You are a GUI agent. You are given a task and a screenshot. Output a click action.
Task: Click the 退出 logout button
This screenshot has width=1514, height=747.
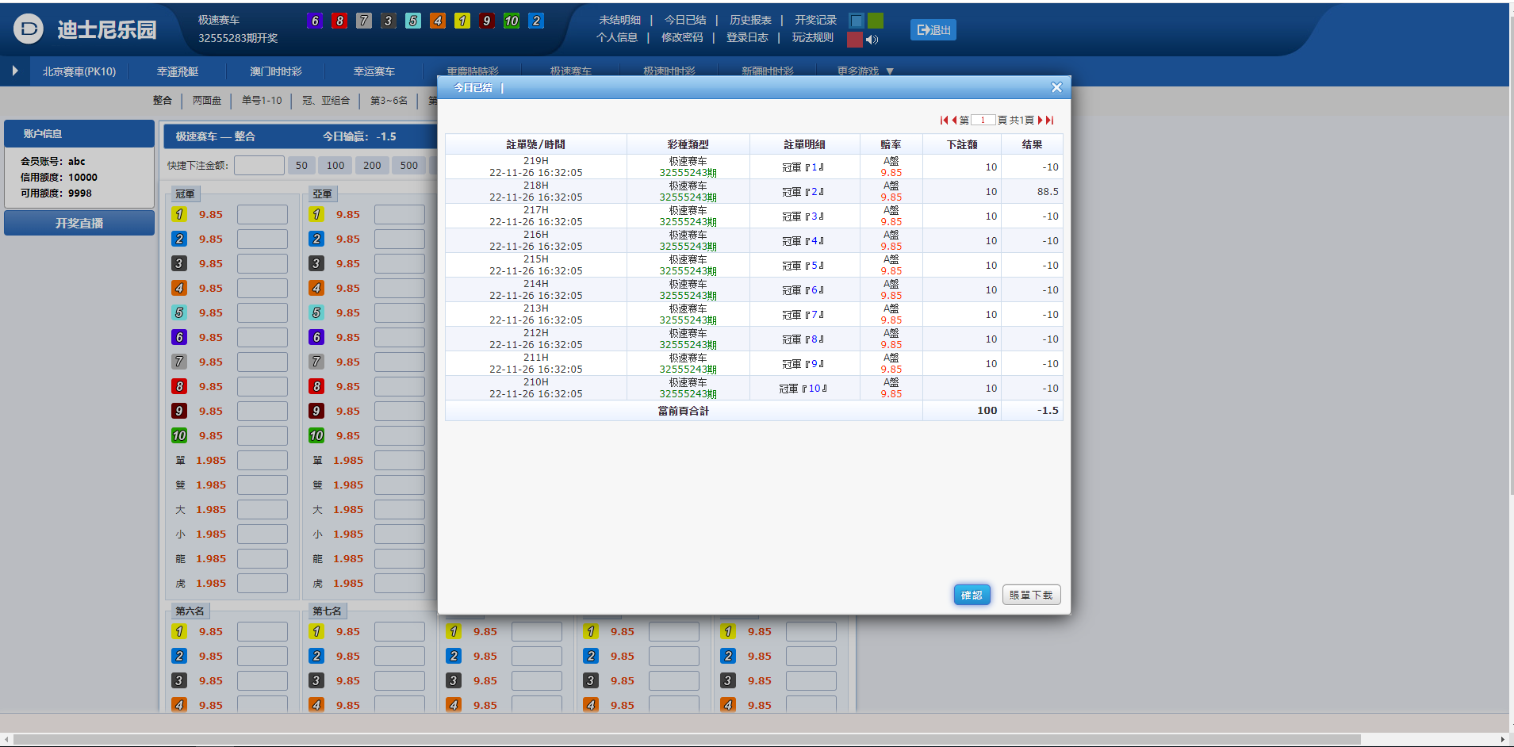[933, 30]
